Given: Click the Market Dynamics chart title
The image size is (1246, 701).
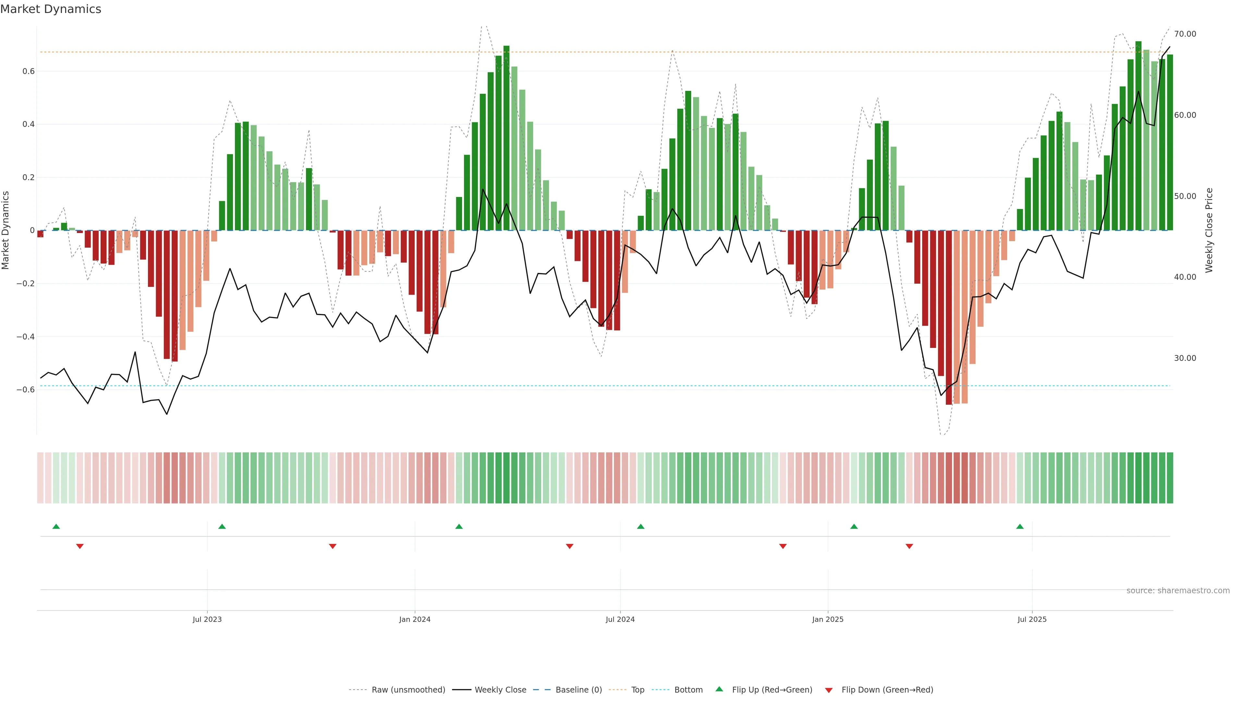Looking at the screenshot, I should click(51, 9).
